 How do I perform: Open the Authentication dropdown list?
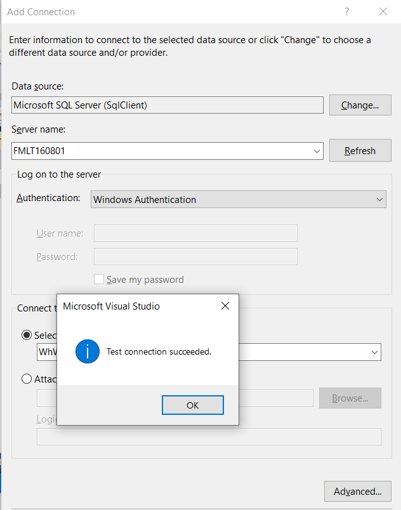click(379, 199)
